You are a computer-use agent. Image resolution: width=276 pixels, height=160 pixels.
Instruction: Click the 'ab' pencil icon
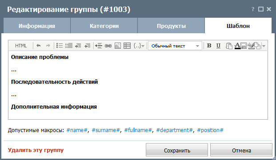coord(251,46)
